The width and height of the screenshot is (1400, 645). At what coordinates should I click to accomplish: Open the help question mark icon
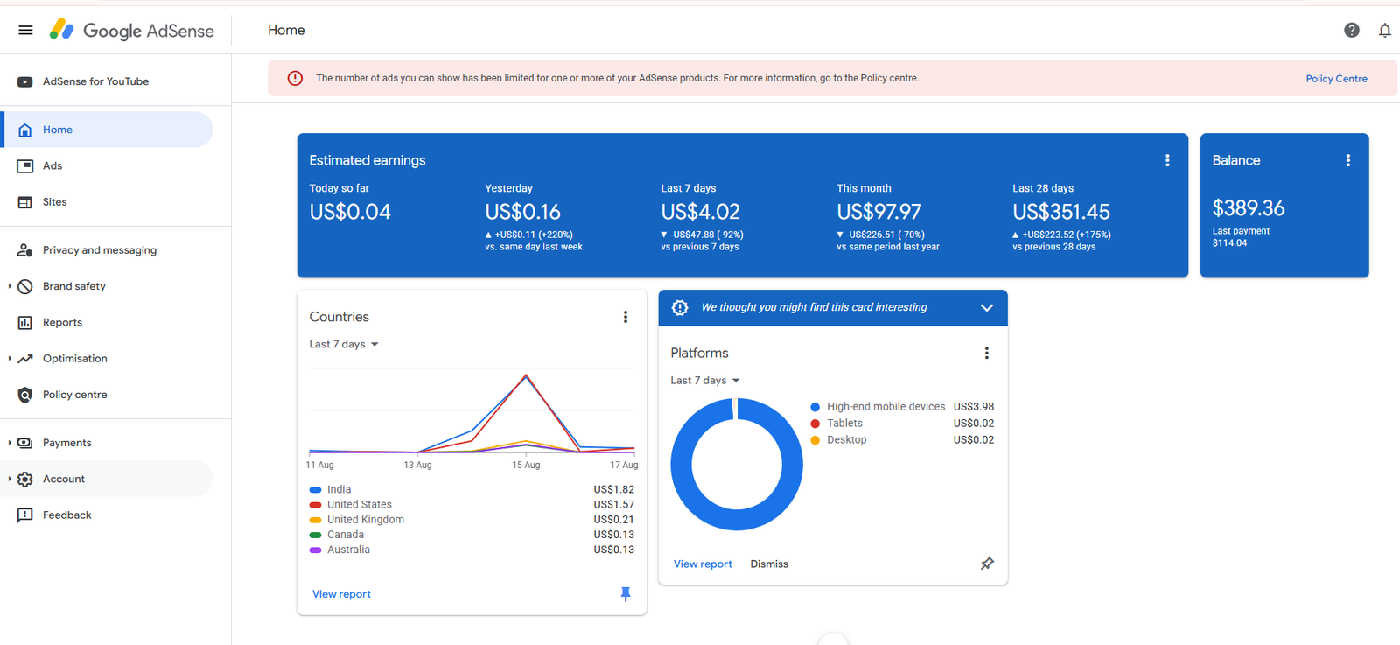[x=1352, y=30]
